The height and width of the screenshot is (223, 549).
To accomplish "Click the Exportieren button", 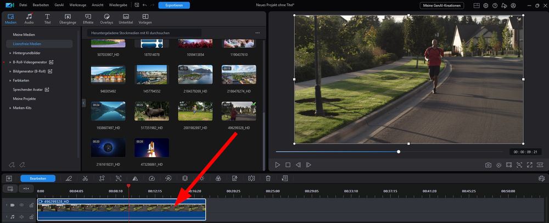I will pos(174,5).
